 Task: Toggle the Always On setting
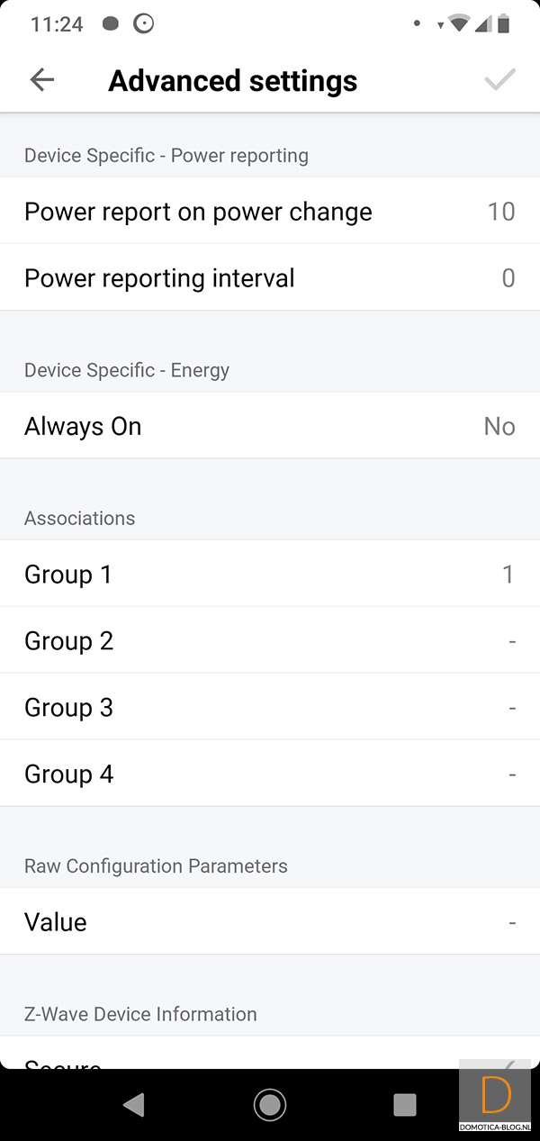[270, 426]
